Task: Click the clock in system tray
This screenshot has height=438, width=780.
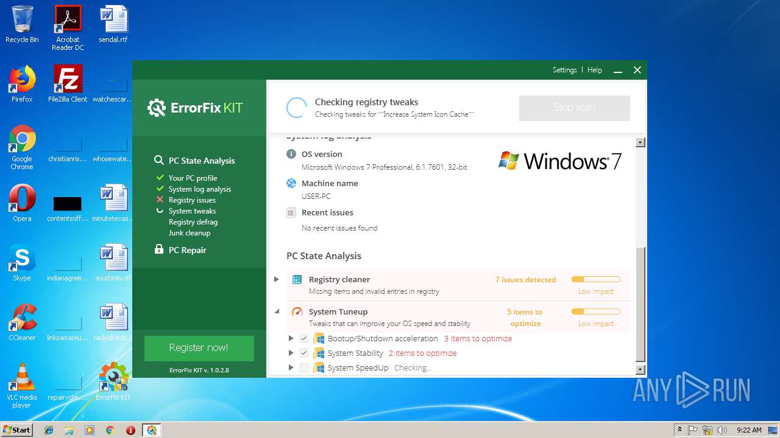Action: coord(748,430)
